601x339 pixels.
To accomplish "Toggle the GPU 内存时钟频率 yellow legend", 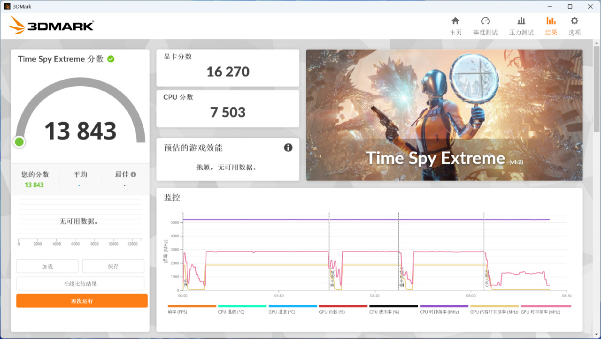I will point(494,306).
